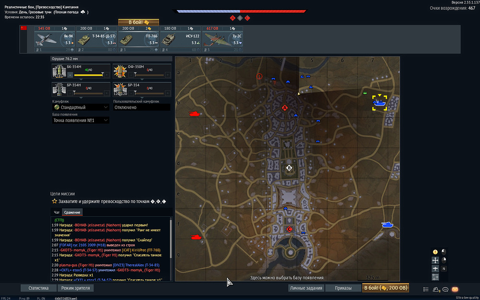Select the ПТ-76Б tank slot
This screenshot has height=300, width=480.
tap(139, 39)
